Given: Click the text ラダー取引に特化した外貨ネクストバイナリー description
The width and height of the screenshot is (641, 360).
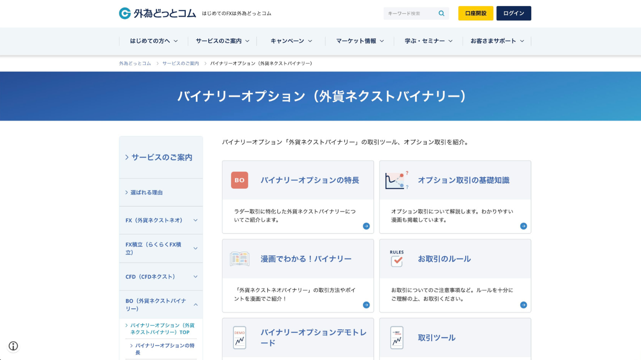Looking at the screenshot, I should 295,215.
